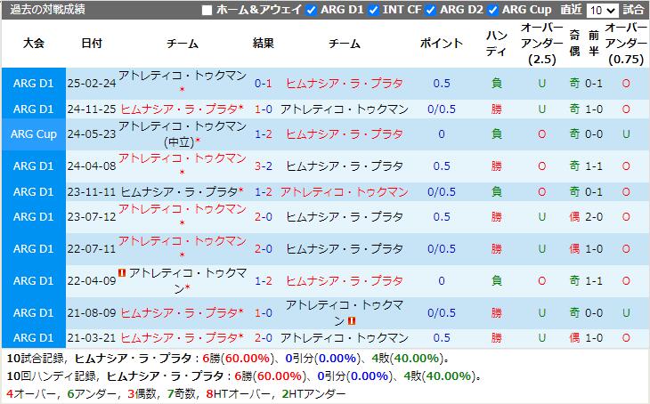Click handicap value 0 on 22-04-09 row
Screen dimensions: 650x404
coord(442,281)
